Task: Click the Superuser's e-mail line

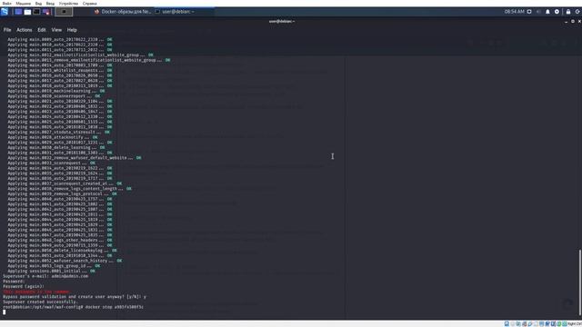Action: [45, 276]
